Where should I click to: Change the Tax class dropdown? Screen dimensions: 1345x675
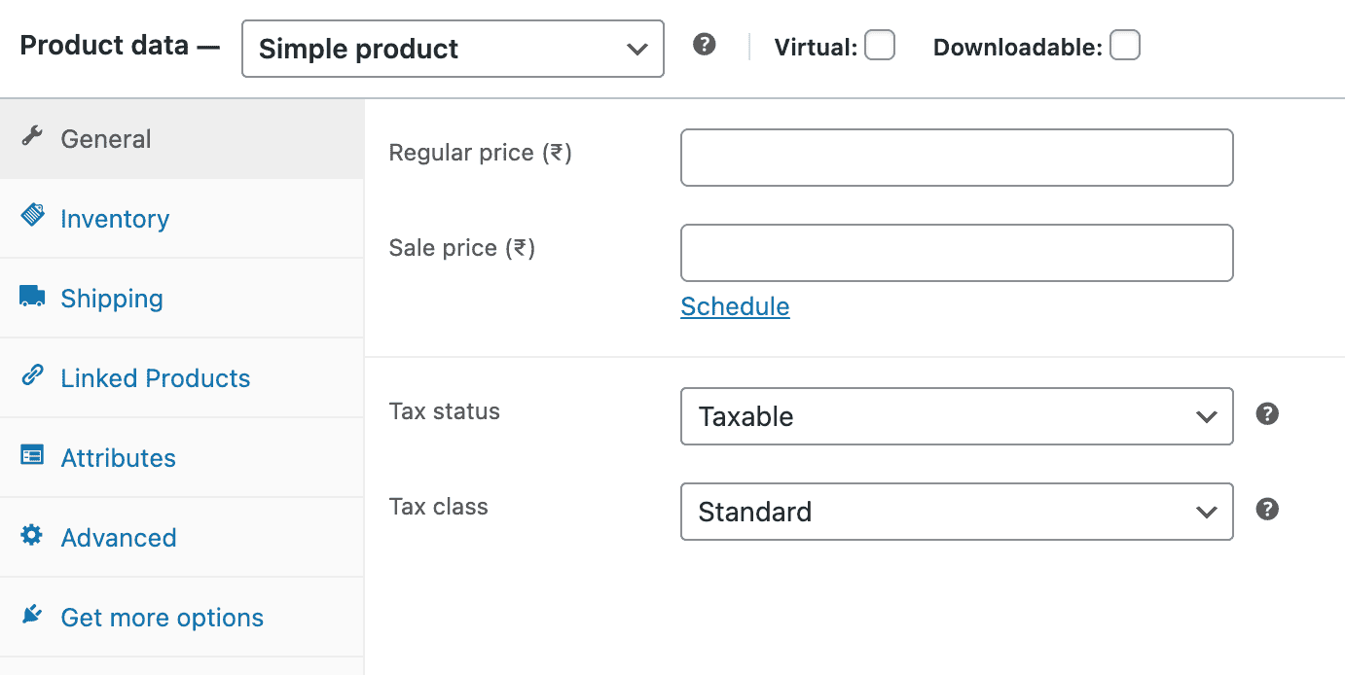(x=957, y=512)
